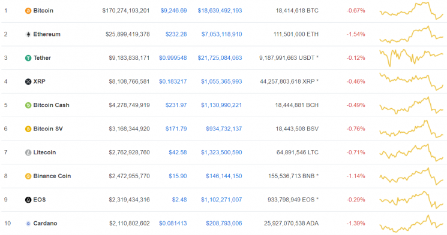Click Ethereum volume $7,053,118,910
Screen dimensions: 447x235
point(221,34)
